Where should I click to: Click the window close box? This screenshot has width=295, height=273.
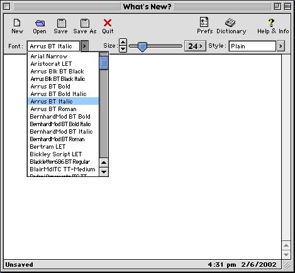[7, 7]
